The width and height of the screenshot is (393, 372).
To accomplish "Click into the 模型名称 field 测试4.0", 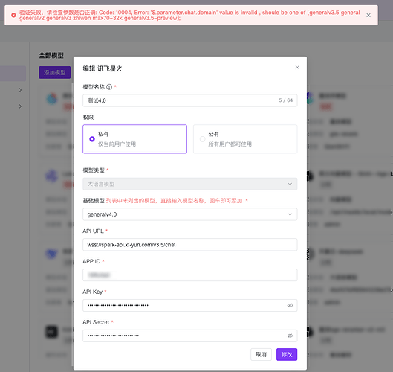I will pyautogui.click(x=190, y=100).
